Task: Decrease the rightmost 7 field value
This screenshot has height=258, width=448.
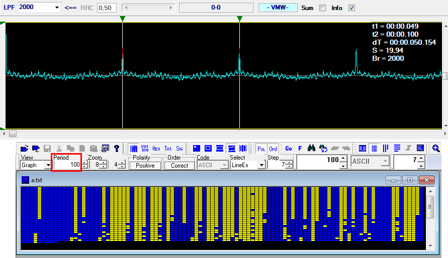Action: coord(421,166)
